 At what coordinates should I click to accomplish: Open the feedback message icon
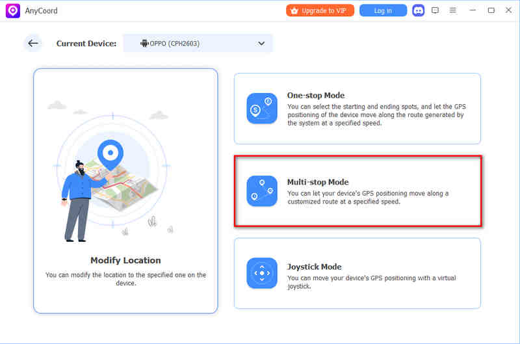(435, 10)
